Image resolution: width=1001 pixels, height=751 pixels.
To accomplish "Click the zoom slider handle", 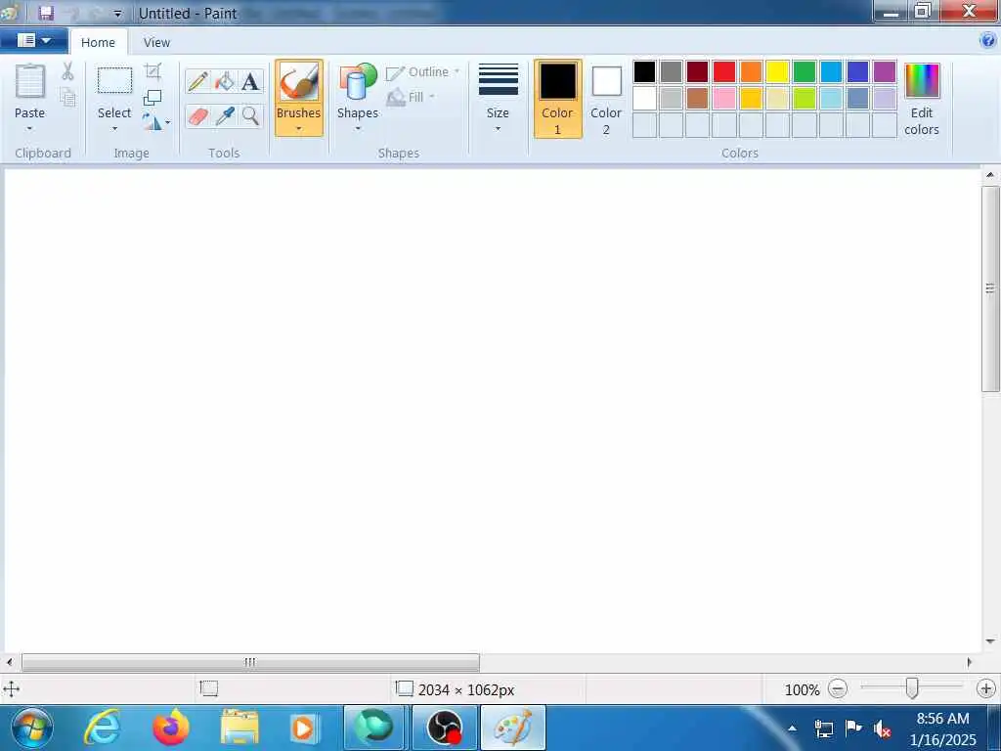I will click(912, 688).
